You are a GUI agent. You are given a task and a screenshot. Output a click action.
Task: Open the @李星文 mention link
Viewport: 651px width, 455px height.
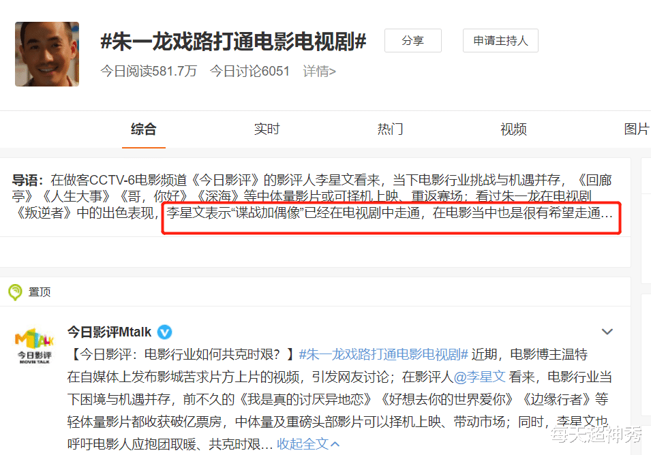[479, 377]
